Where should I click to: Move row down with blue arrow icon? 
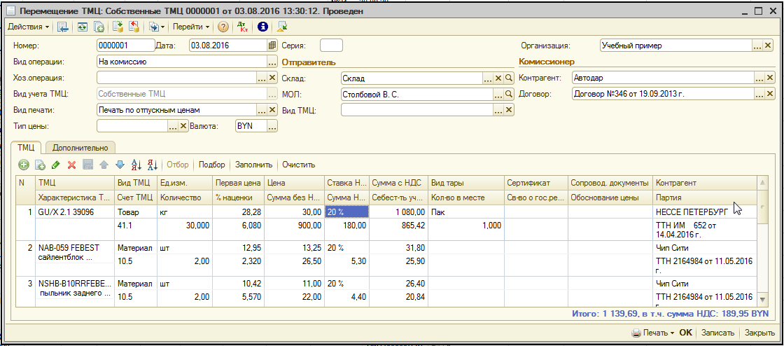pos(120,165)
